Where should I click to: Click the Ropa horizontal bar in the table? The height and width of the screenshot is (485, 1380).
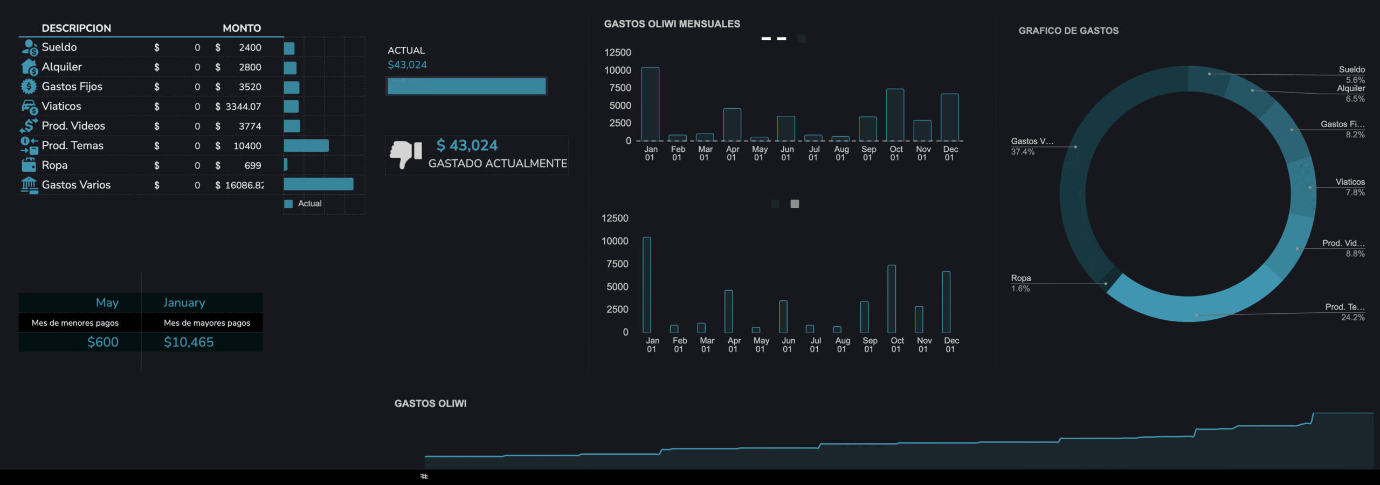(286, 164)
